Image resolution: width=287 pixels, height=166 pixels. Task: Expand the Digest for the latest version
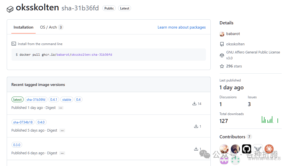61,107
